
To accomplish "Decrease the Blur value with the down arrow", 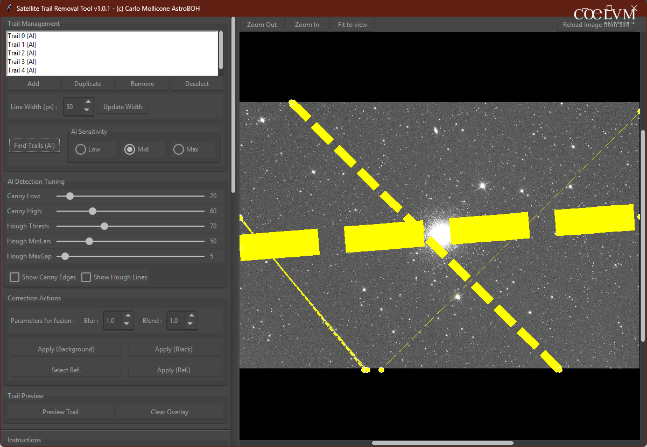I will [x=127, y=324].
